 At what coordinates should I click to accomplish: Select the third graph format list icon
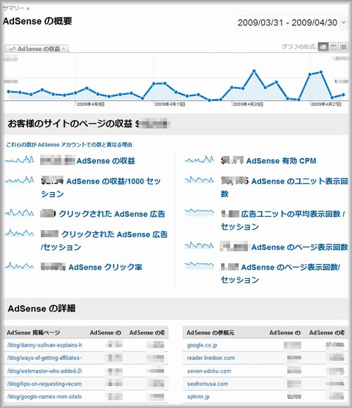[344, 47]
